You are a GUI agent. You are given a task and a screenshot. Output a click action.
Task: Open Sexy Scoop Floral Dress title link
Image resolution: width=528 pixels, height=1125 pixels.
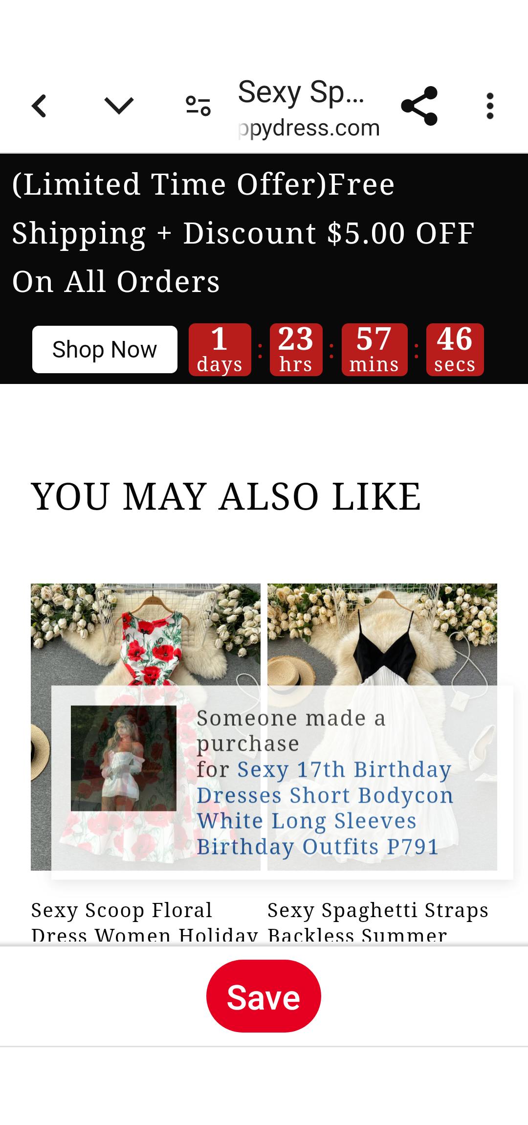pos(145,922)
